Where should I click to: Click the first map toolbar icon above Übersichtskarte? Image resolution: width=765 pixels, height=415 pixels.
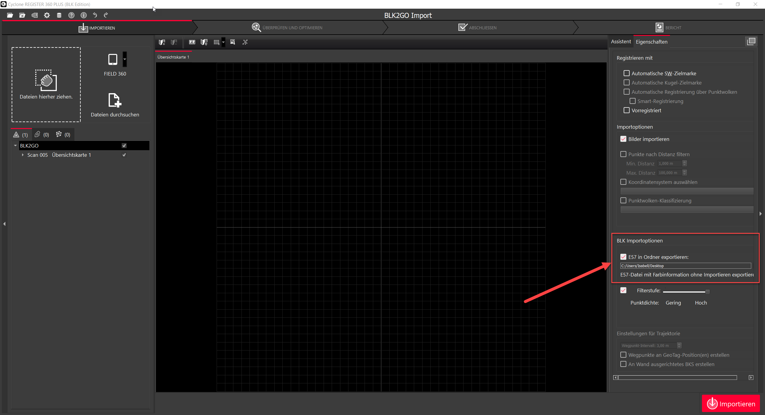click(x=162, y=42)
